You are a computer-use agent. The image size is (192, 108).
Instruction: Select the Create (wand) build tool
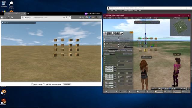point(117,33)
